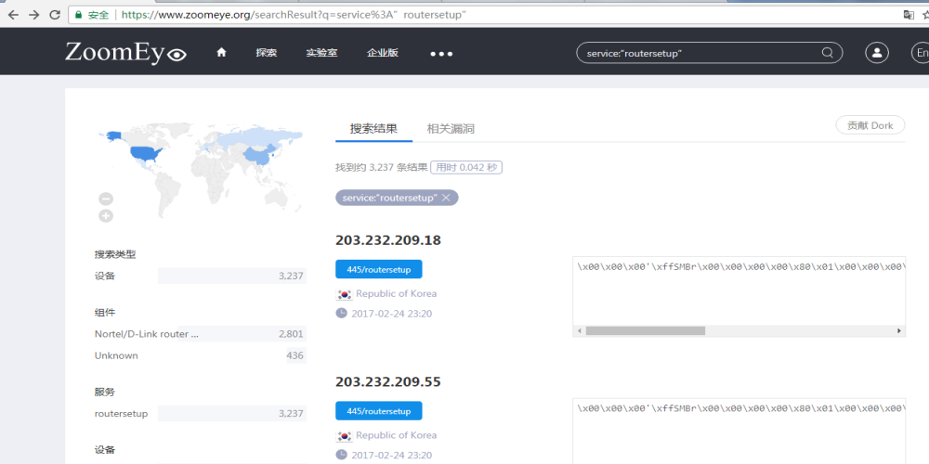Click the 用时 0.042 秒 badge
The image size is (929, 464).
pyautogui.click(x=466, y=167)
